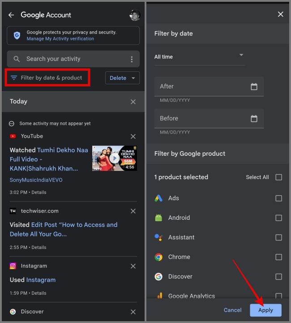291x323 pixels.
Task: Cancel the filter dialog
Action: tap(233, 310)
